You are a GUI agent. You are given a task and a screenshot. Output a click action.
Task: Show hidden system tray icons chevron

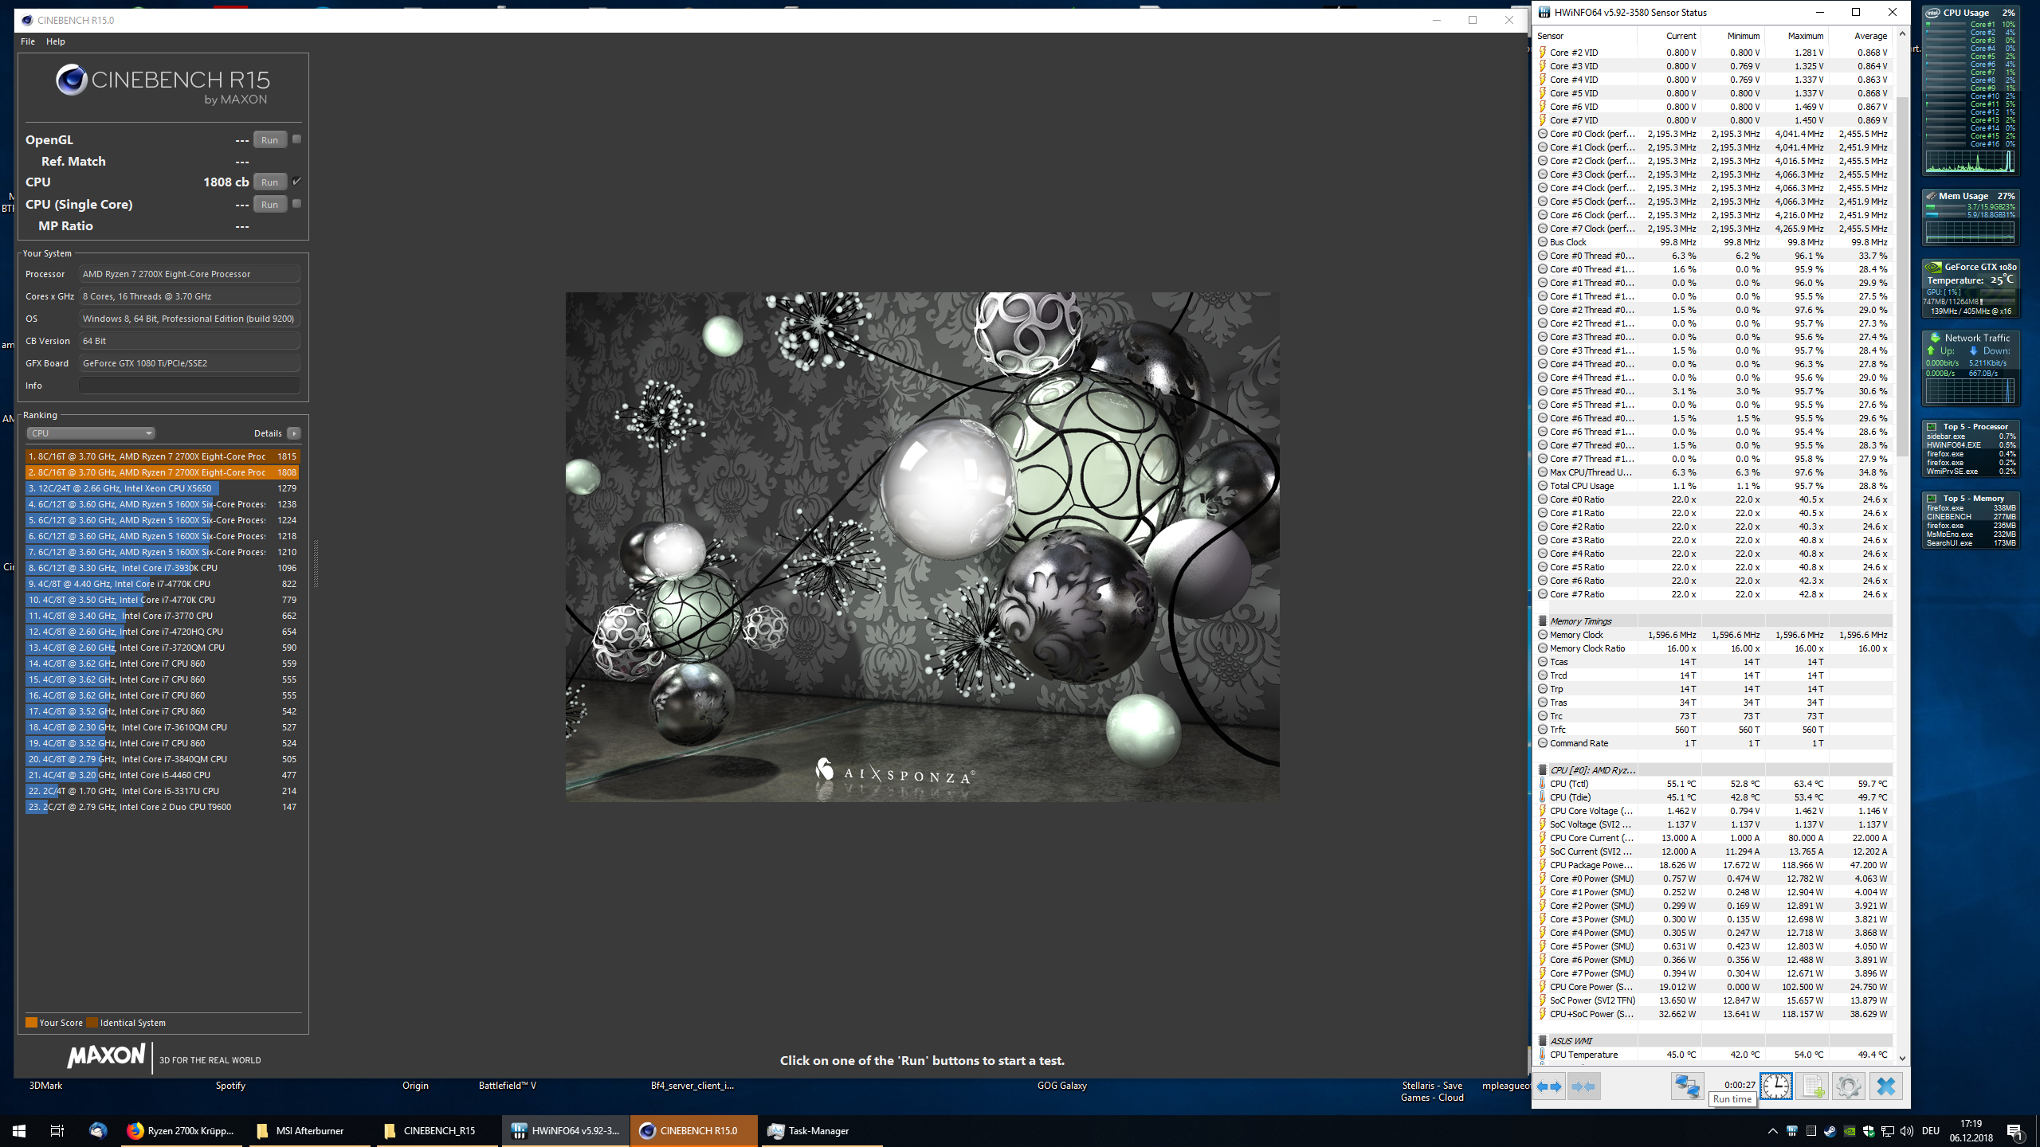(1772, 1130)
